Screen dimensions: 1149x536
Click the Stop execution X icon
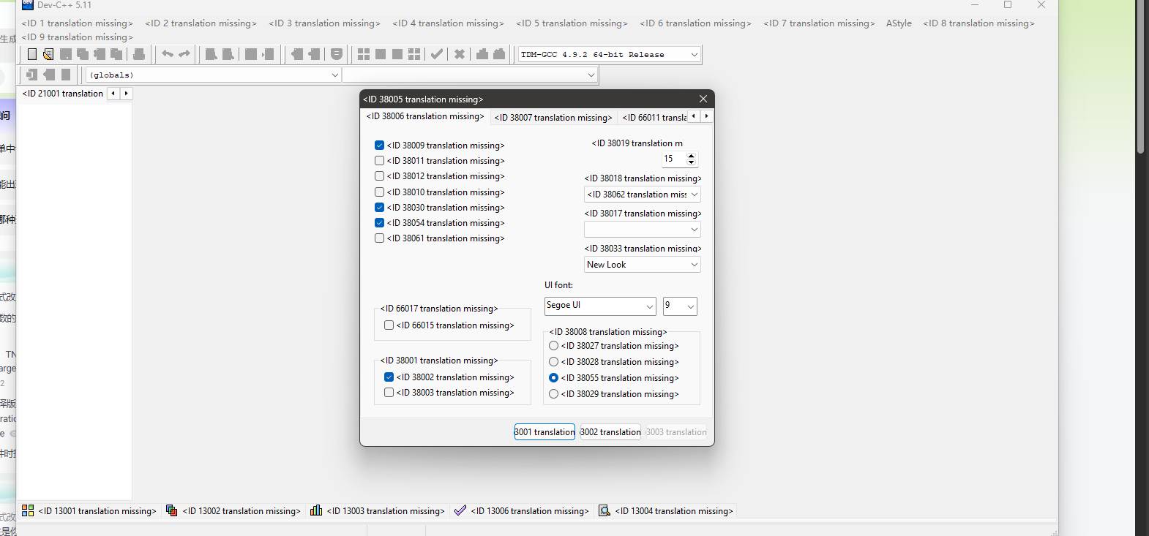coord(460,54)
